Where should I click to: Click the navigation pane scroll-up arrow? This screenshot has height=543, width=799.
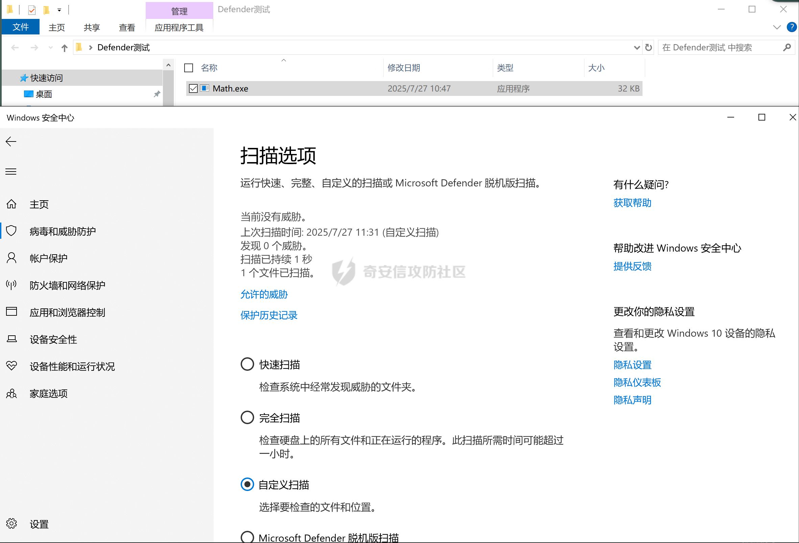(x=168, y=65)
